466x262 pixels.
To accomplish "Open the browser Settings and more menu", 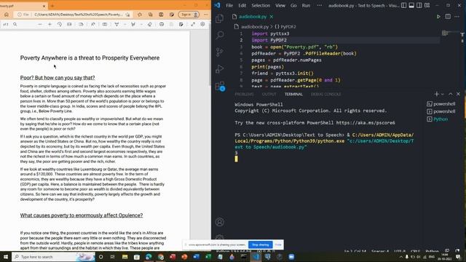I will pos(205,15).
